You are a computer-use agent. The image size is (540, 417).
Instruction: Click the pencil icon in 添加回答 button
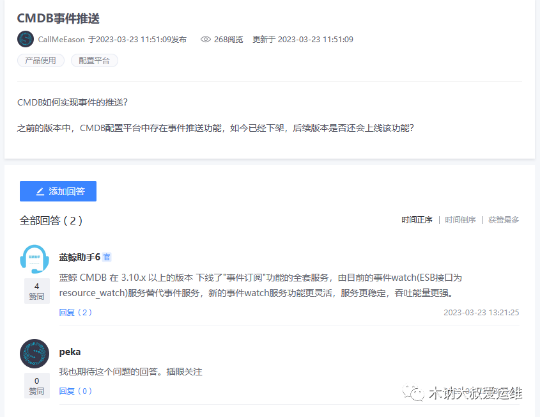(40, 191)
